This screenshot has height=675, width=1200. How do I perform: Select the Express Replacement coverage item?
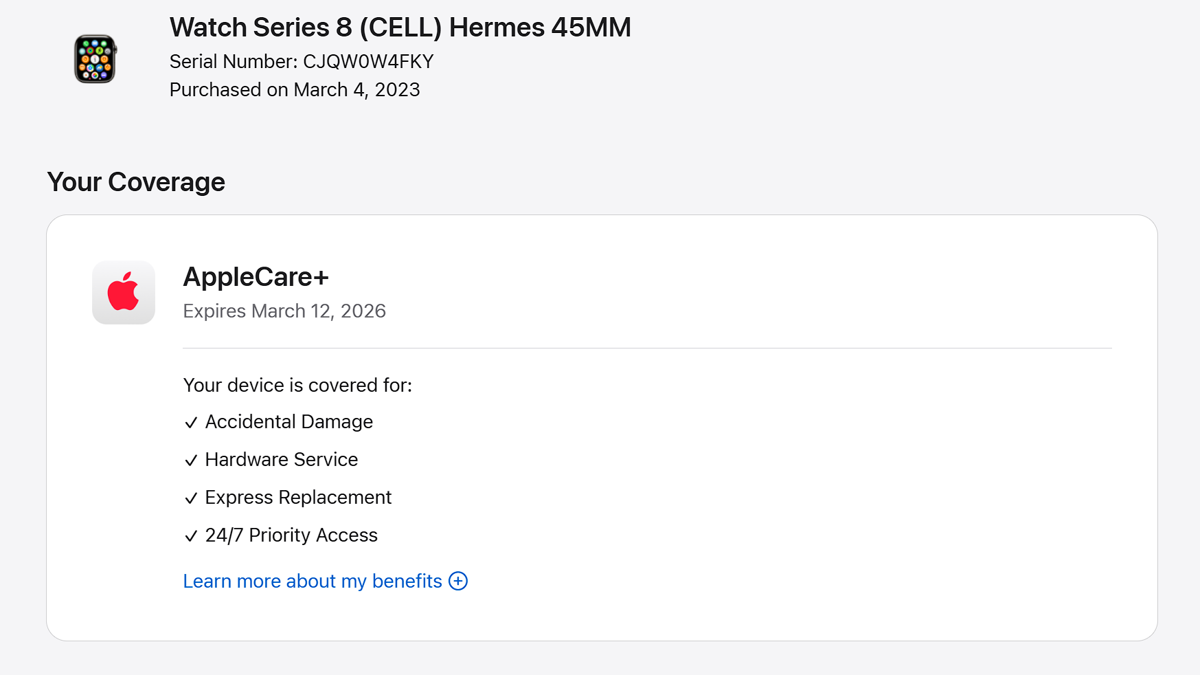(x=298, y=497)
